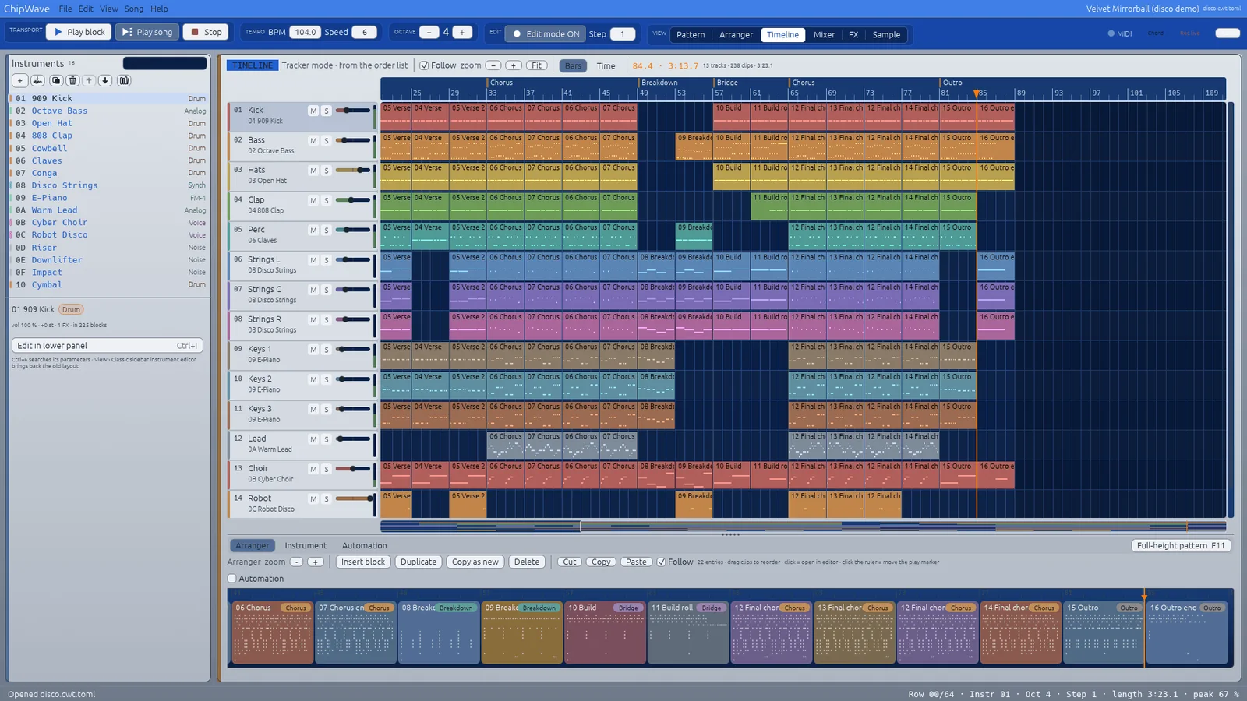Image resolution: width=1247 pixels, height=701 pixels.
Task: Mute the Lead track
Action: [x=313, y=439]
